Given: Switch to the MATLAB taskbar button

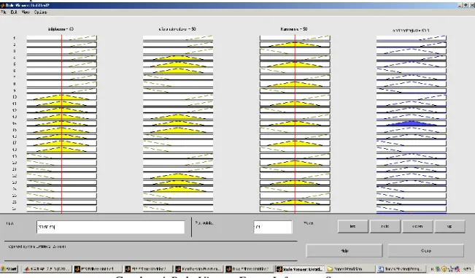Looking at the screenshot, I should click(47, 269).
